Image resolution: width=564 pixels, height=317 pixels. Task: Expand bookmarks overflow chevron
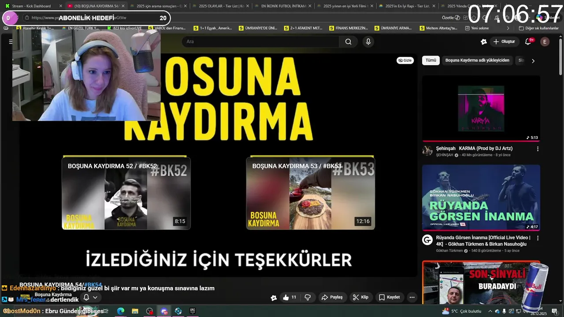tap(508, 28)
